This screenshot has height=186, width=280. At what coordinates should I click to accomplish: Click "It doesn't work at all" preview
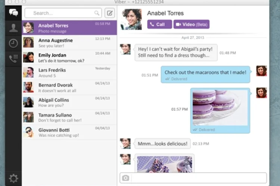point(57,91)
